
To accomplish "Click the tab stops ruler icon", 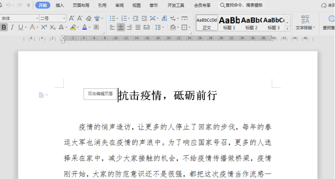I will 184,18.
